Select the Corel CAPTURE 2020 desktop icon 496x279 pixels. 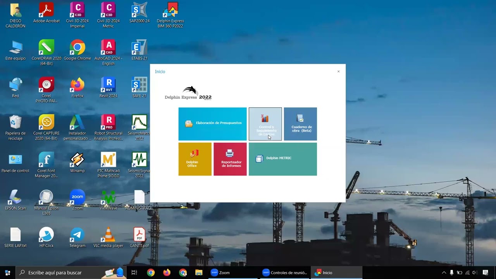46,127
